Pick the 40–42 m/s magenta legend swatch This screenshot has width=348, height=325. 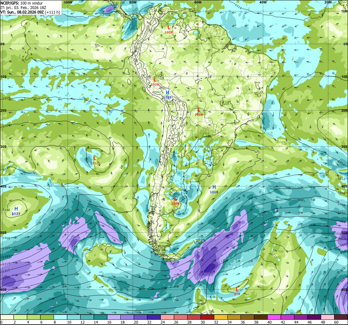[274, 317]
